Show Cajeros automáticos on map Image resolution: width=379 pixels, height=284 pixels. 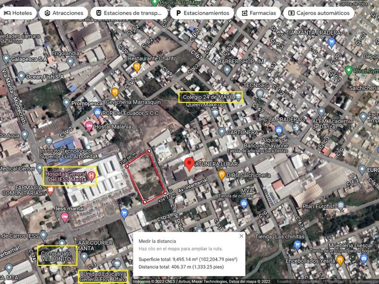318,13
